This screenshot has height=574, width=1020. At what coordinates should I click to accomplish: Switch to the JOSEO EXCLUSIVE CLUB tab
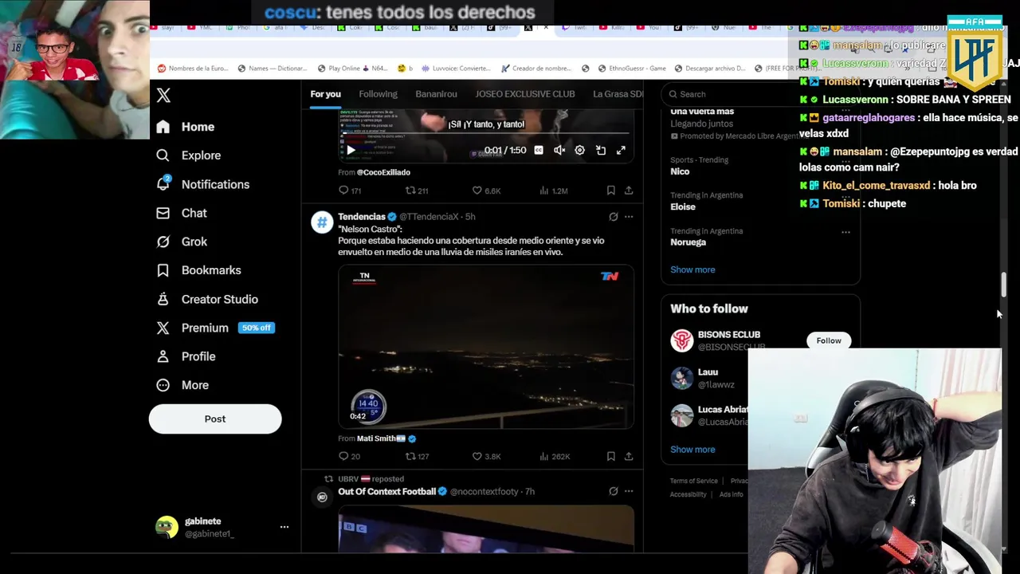coord(525,94)
